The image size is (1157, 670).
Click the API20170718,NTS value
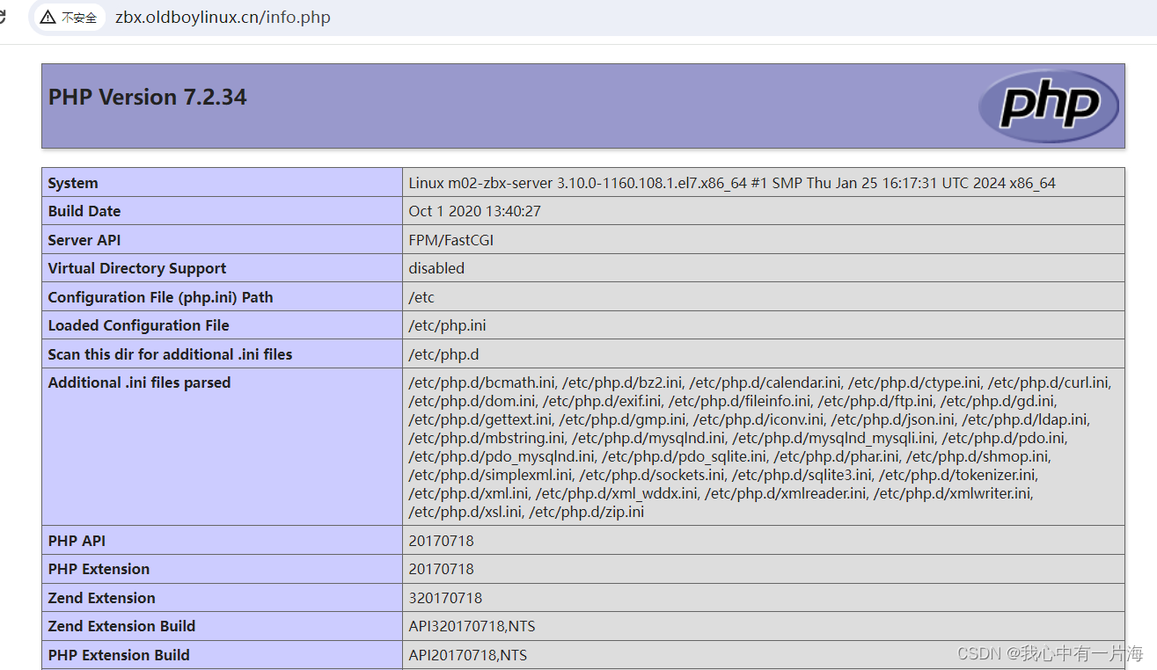[468, 655]
